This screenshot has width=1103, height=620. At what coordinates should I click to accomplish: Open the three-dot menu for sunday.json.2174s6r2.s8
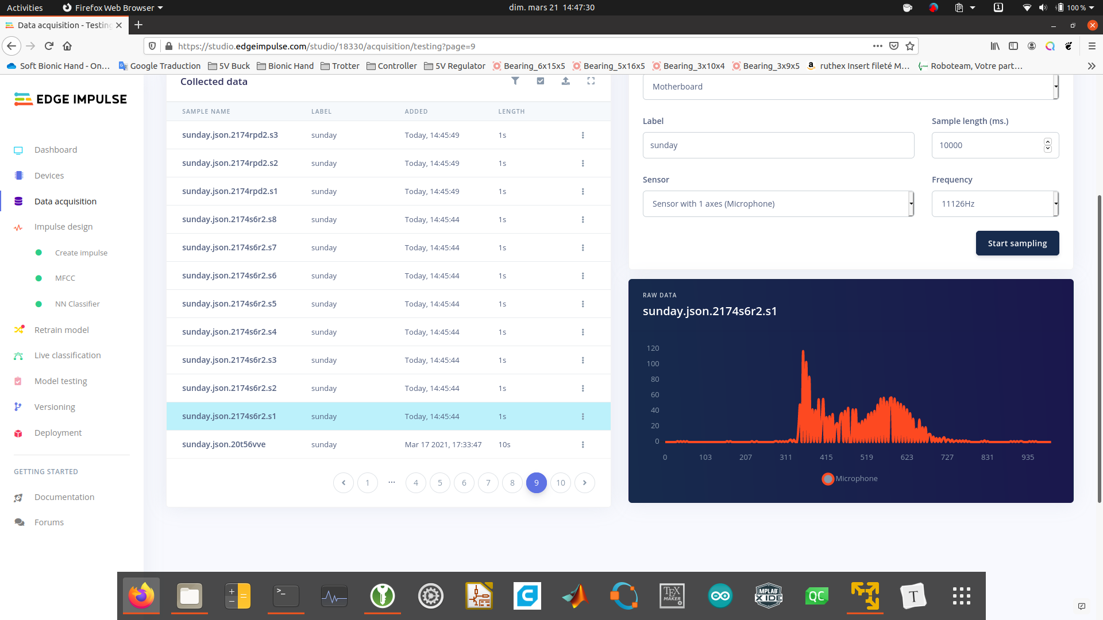pyautogui.click(x=583, y=220)
